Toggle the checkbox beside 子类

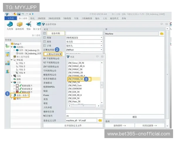pyautogui.click(x=45, y=46)
